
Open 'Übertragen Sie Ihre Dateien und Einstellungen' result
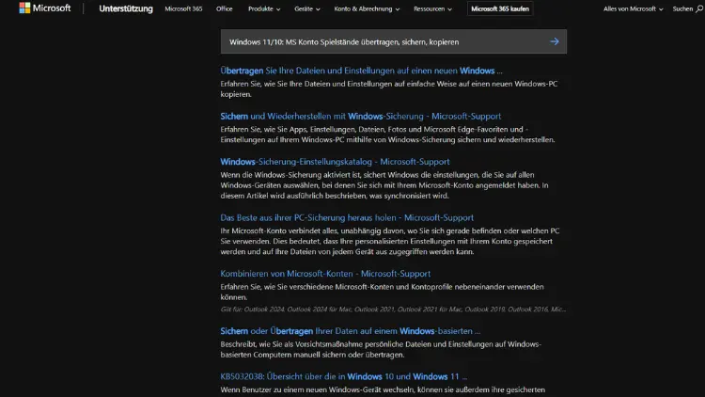coord(361,71)
